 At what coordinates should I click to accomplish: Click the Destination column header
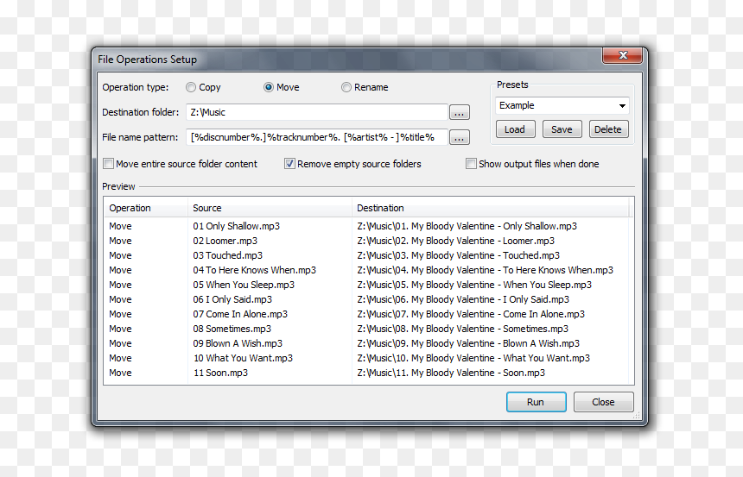tap(491, 208)
